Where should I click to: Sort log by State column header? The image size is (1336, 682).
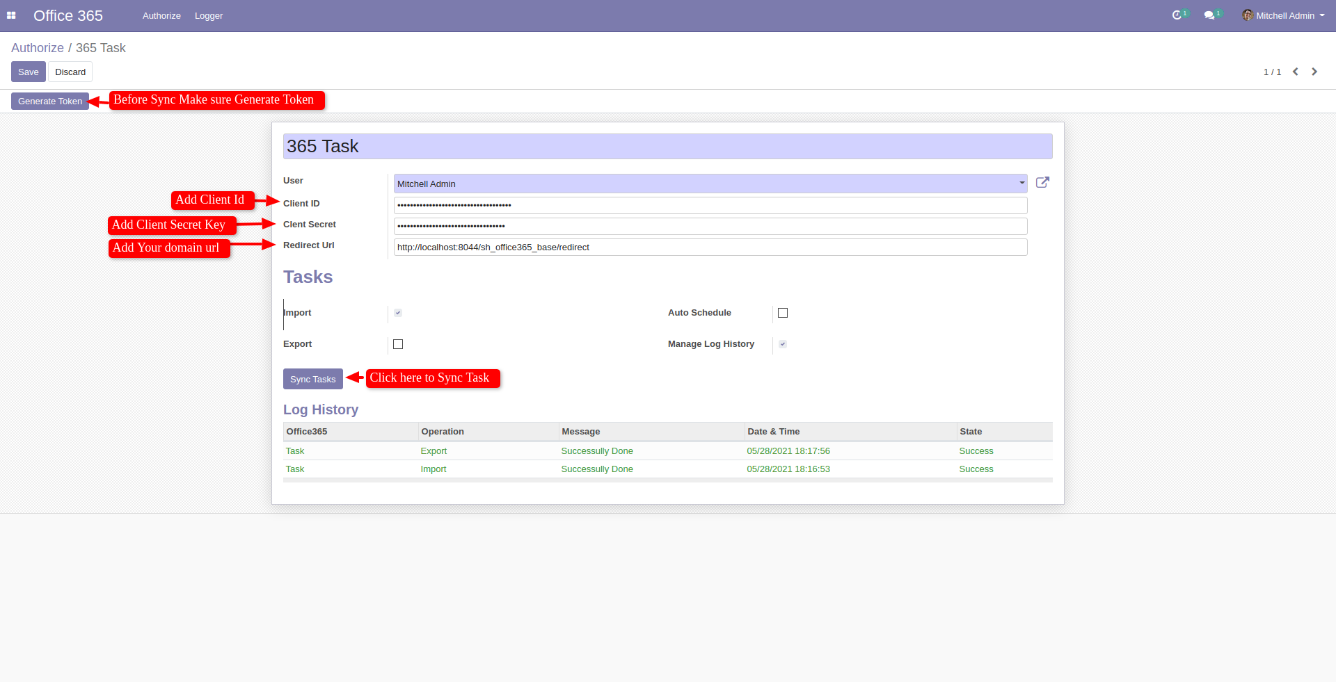1005,432
